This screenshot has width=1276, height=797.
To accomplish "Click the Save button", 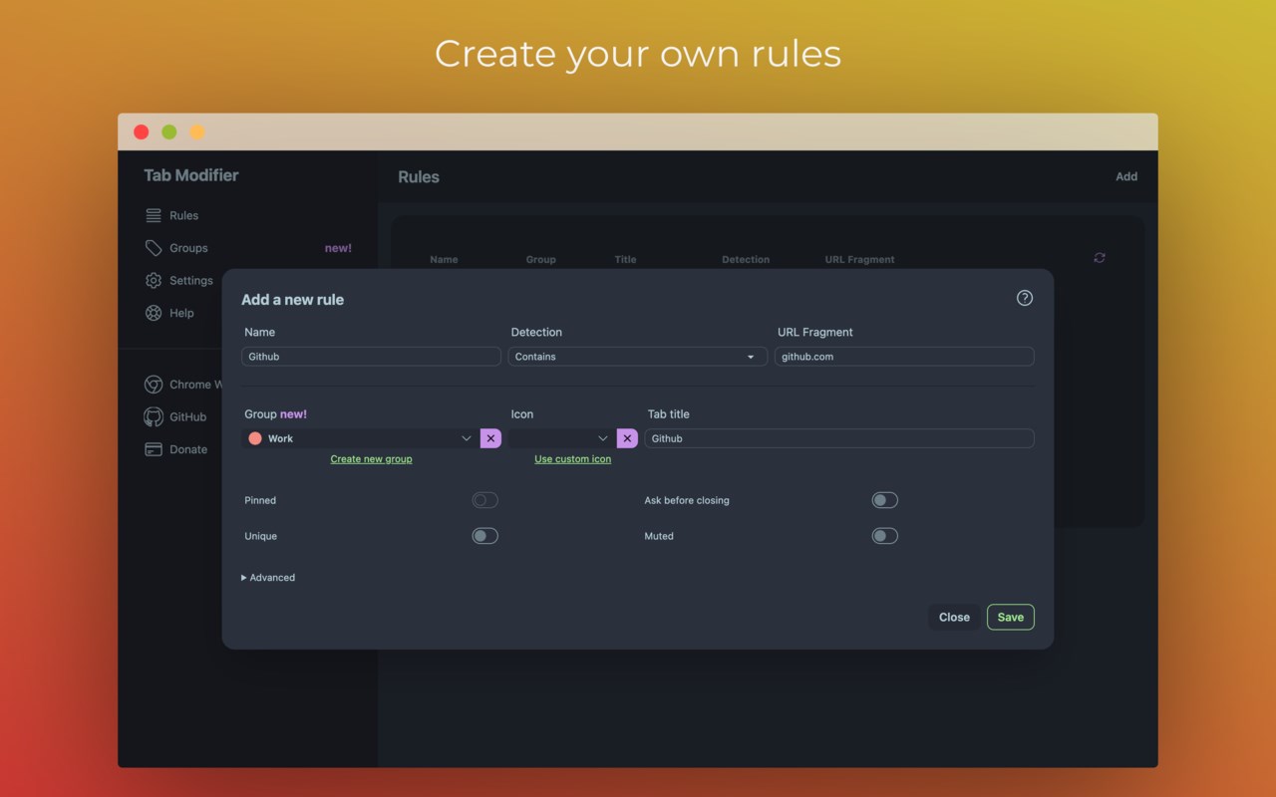I will pos(1011,617).
